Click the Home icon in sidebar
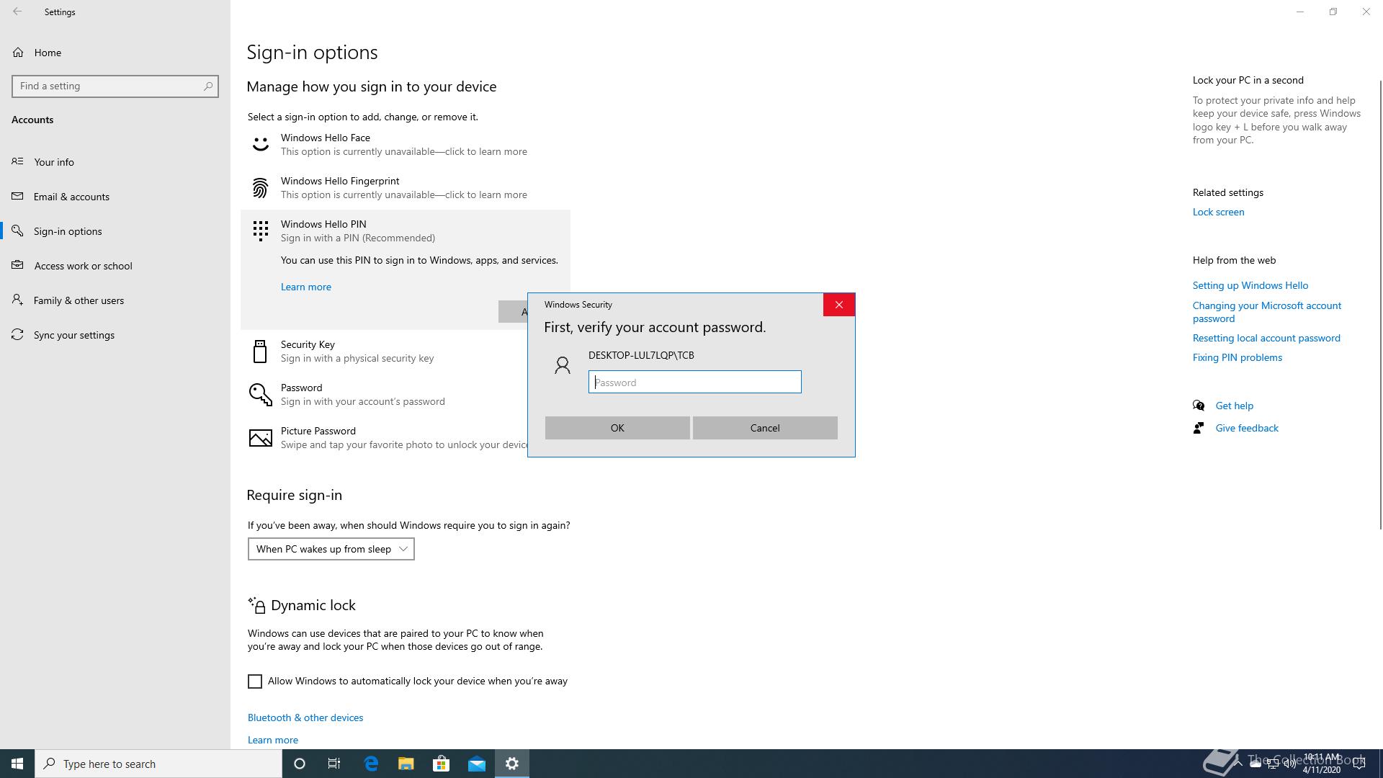This screenshot has height=778, width=1383. pyautogui.click(x=18, y=53)
